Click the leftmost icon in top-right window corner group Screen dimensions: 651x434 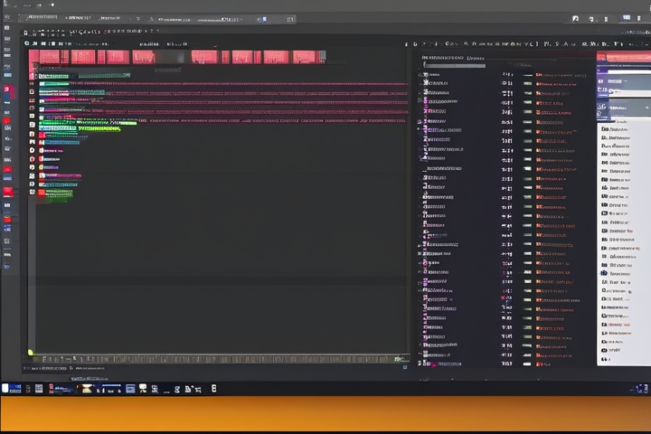click(x=576, y=18)
